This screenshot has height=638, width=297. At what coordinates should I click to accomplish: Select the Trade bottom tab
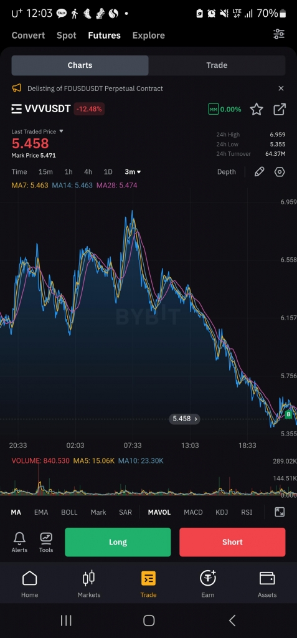click(x=148, y=584)
